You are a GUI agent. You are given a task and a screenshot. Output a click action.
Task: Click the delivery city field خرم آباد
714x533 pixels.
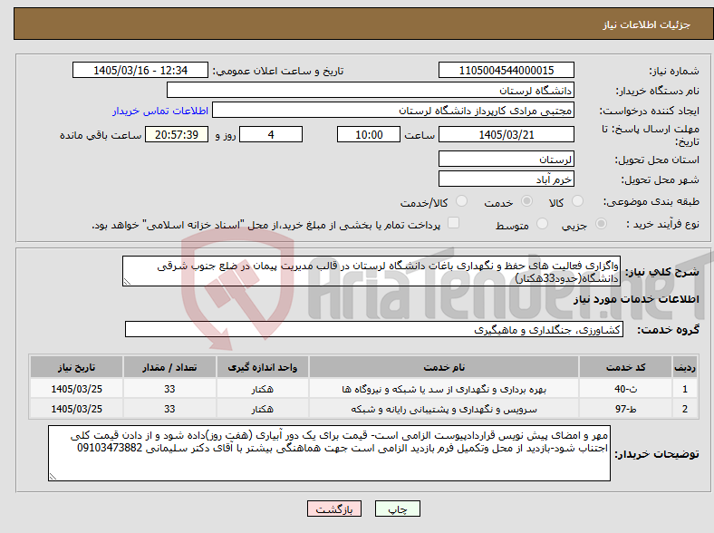click(507, 179)
